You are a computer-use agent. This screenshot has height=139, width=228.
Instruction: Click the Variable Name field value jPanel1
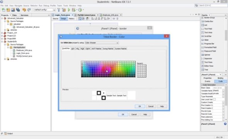click(217, 91)
